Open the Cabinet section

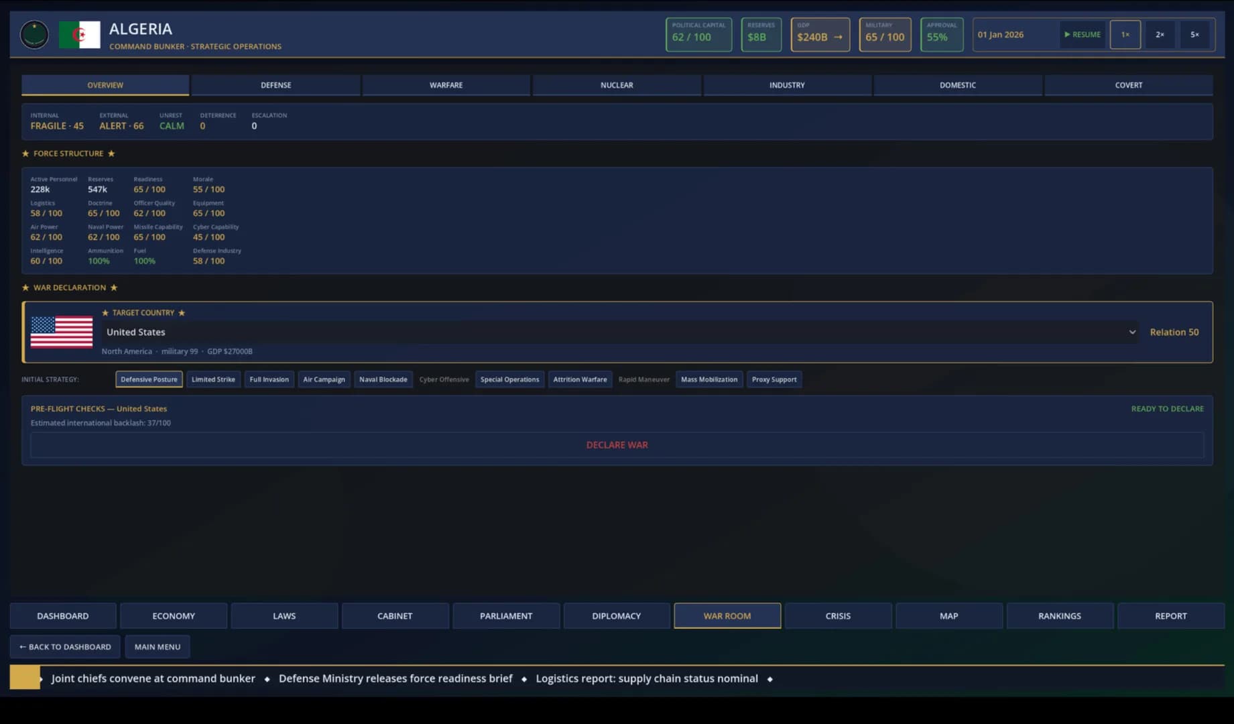click(x=395, y=616)
